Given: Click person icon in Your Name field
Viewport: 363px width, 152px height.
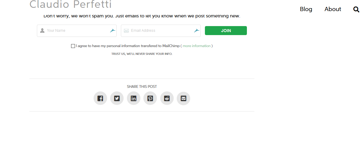Looking at the screenshot, I should 42,31.
